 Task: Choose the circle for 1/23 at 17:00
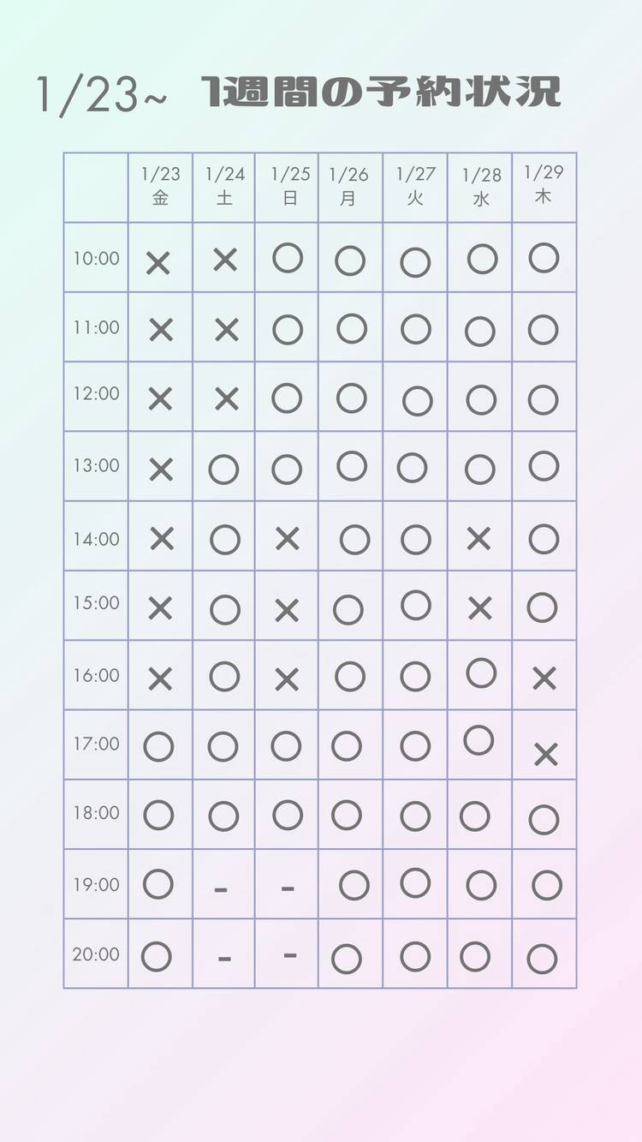(158, 747)
